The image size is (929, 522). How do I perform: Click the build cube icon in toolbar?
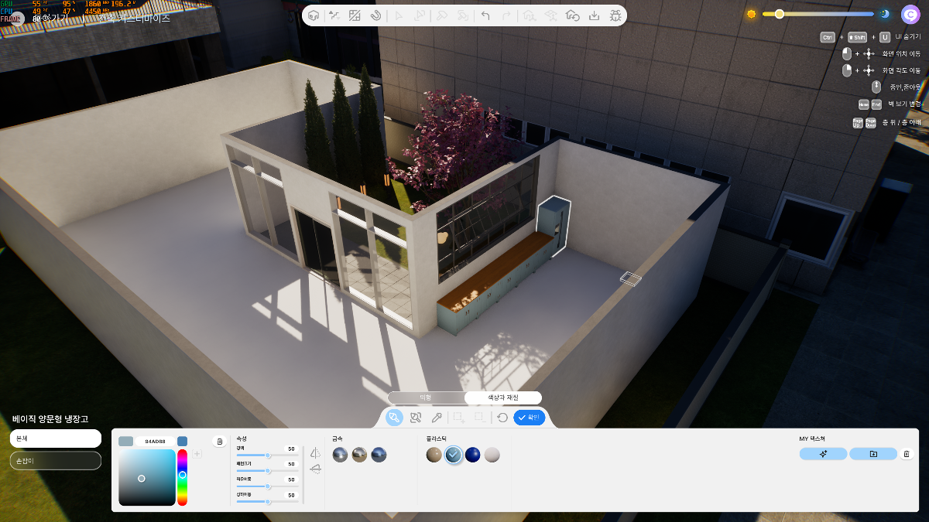pos(314,15)
